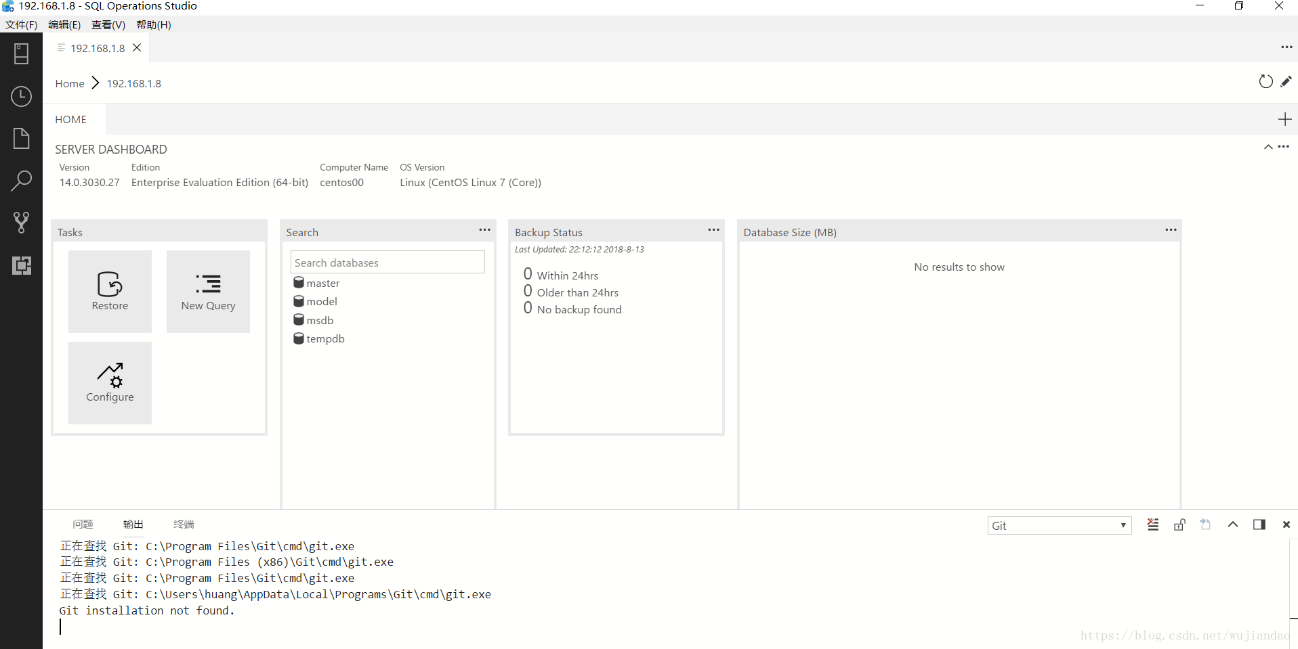
Task: Refresh the dashboard with circular arrow
Action: point(1265,82)
